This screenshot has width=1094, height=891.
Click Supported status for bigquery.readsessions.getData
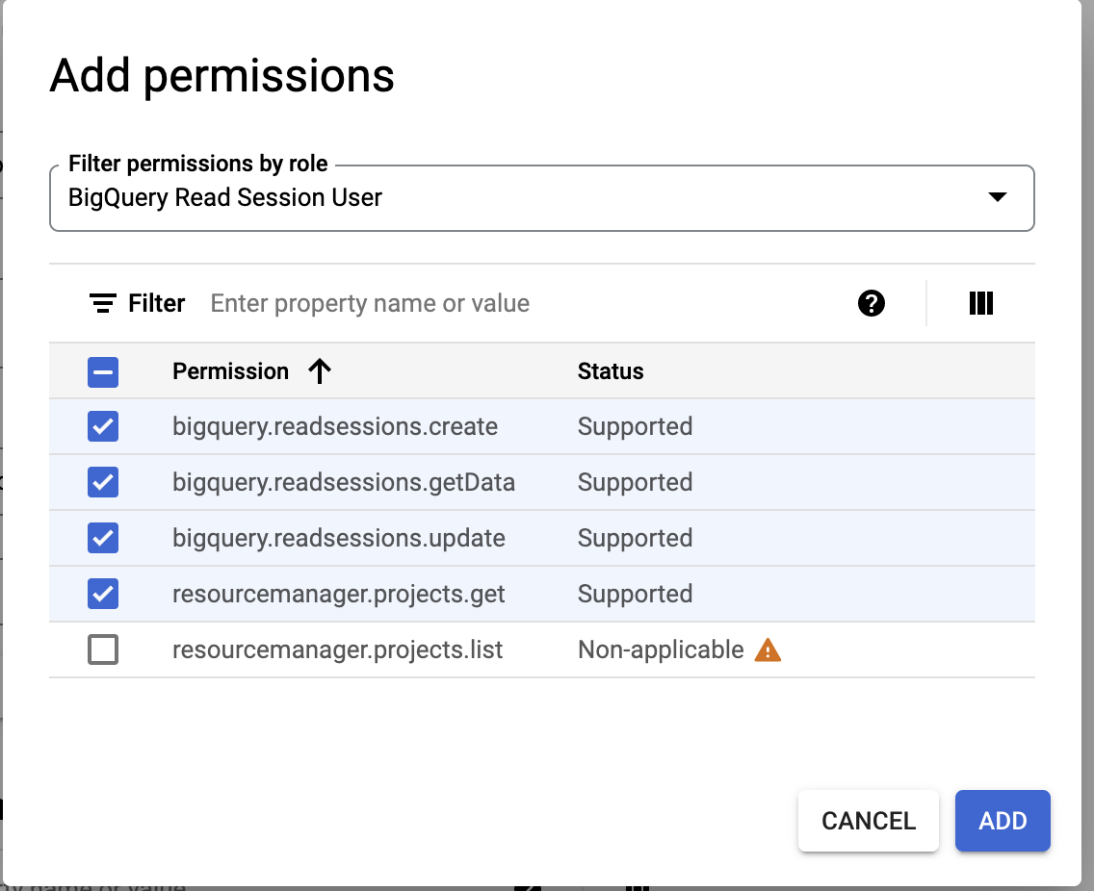635,482
